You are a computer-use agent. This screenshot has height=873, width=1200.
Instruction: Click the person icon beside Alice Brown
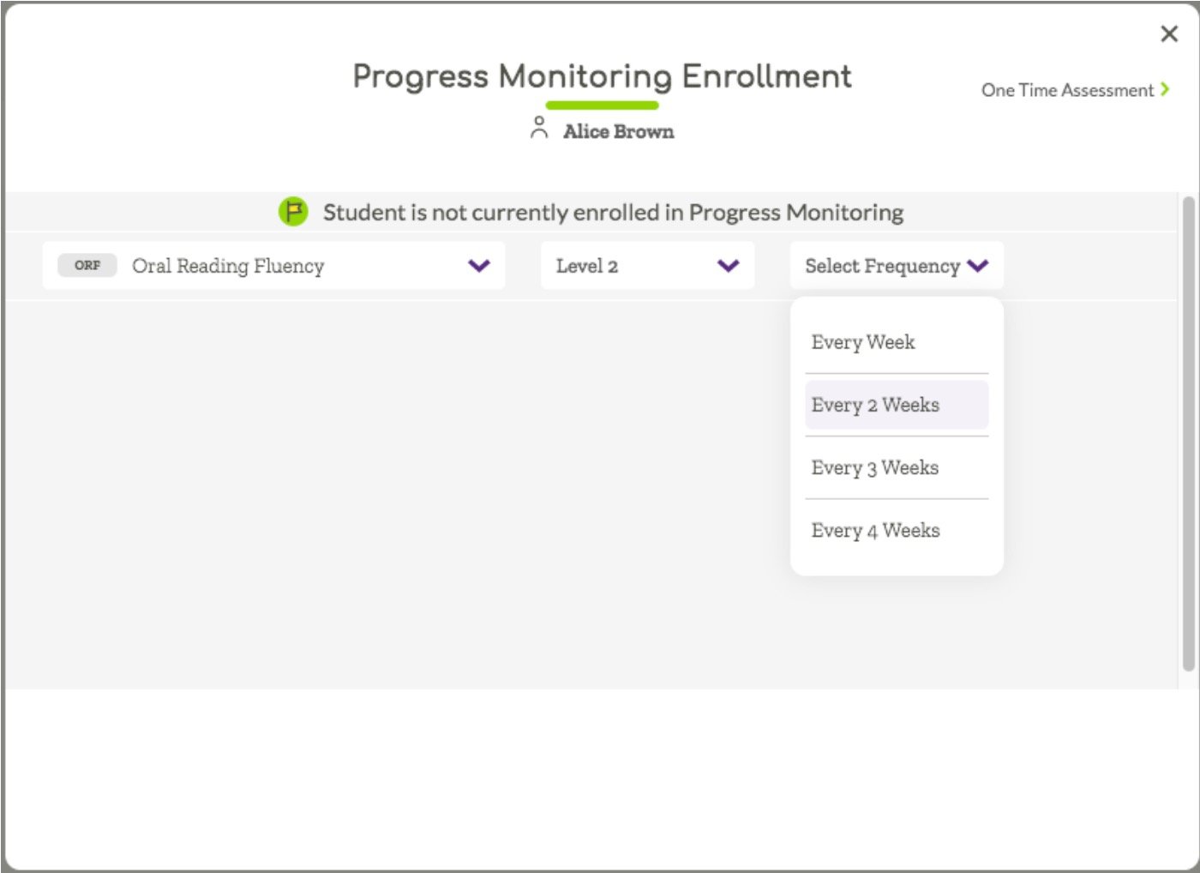click(538, 129)
